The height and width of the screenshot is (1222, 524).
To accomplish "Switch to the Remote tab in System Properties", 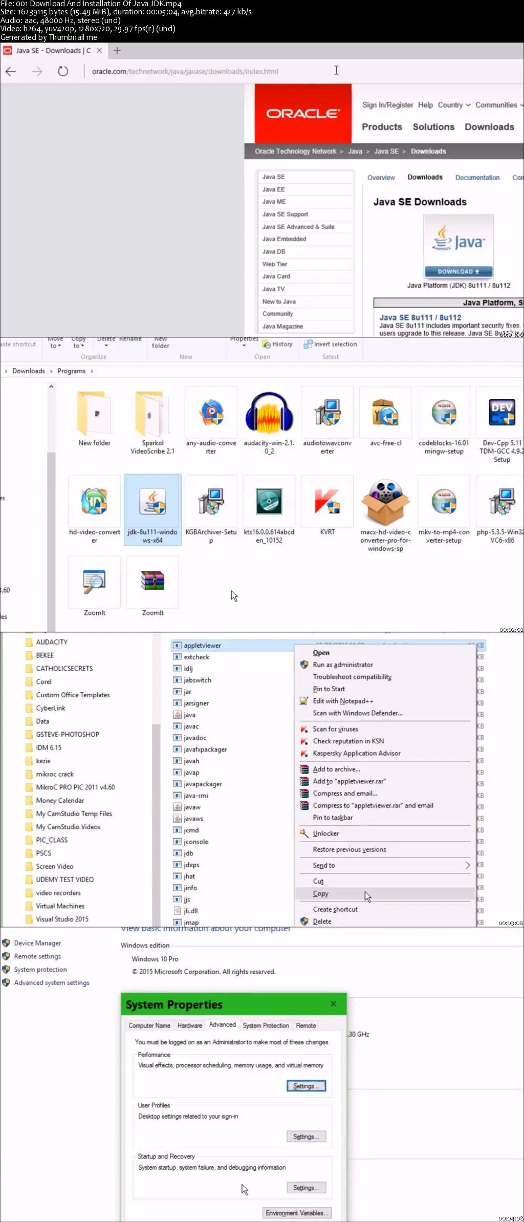I will click(x=306, y=1025).
